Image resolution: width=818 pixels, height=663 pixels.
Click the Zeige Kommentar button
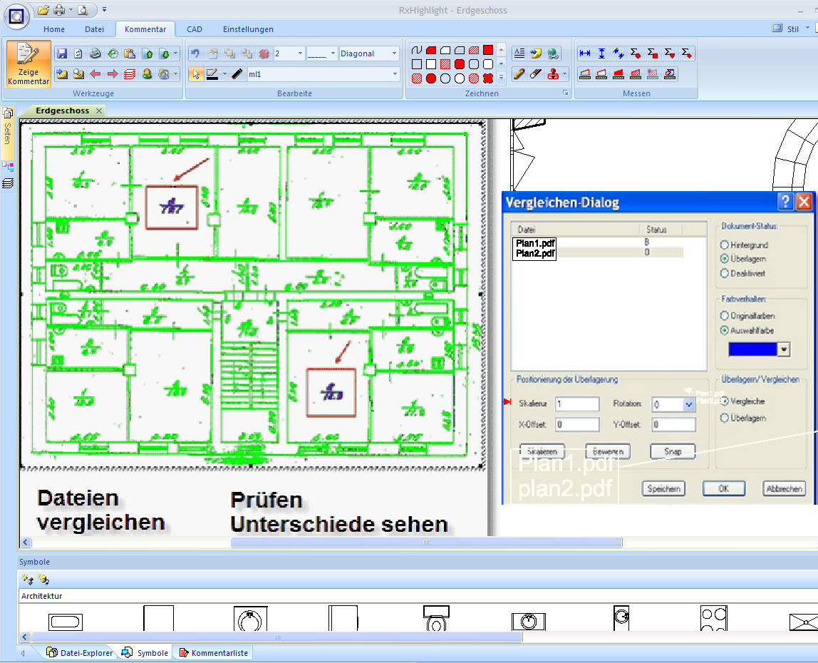click(x=29, y=63)
